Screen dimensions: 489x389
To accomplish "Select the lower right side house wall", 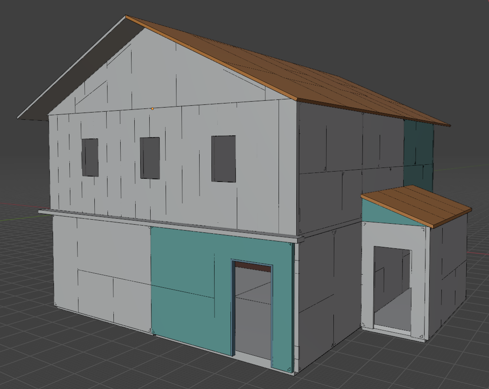I will click(327, 291).
